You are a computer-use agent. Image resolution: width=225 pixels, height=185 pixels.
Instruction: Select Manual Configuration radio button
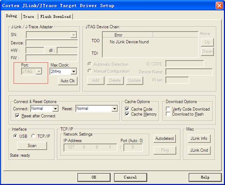click(89, 71)
